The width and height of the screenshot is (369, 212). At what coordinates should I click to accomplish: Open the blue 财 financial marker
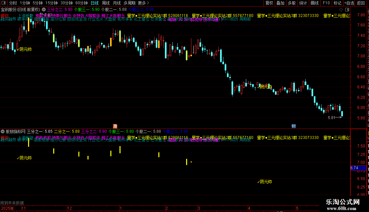coord(294,126)
